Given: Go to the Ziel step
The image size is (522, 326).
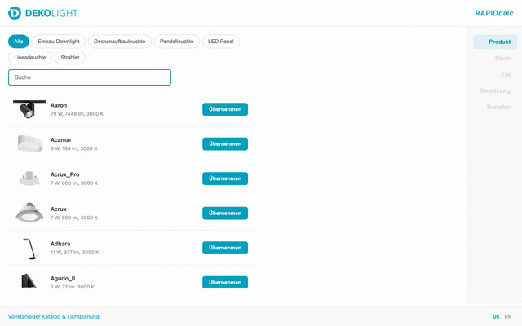Looking at the screenshot, I should coord(506,74).
